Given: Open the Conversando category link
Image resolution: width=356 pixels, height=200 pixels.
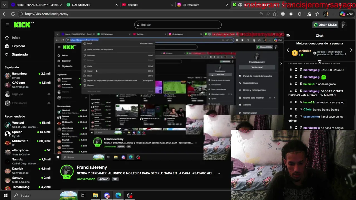Looking at the screenshot, I should [x=86, y=179].
